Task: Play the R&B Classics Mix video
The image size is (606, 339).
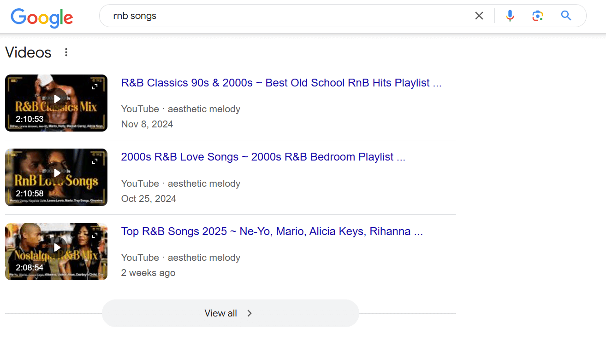Action: (56, 99)
